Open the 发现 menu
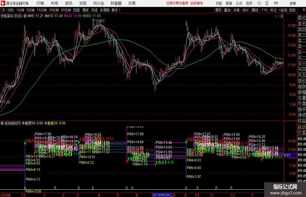 click(83, 3)
